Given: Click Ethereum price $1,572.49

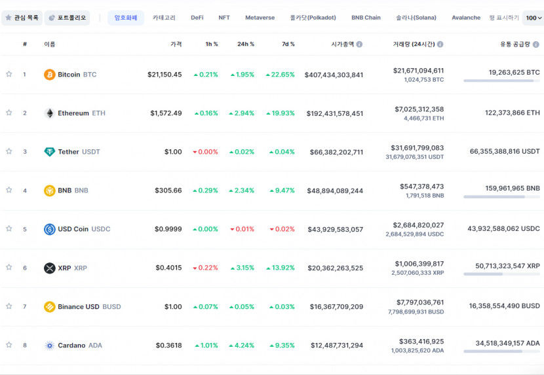Looking at the screenshot, I should [x=166, y=113].
